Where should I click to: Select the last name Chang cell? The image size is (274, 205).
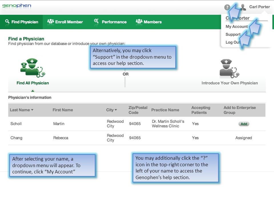pyautogui.click(x=16, y=138)
